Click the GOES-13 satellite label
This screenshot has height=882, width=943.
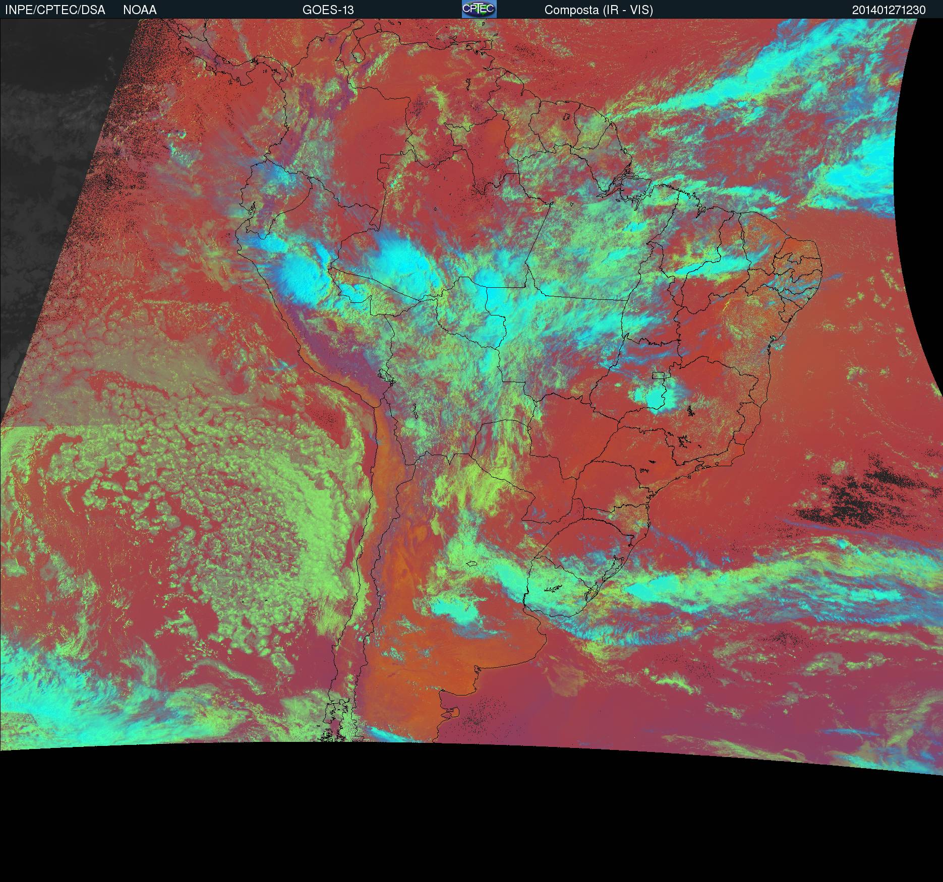(x=328, y=10)
